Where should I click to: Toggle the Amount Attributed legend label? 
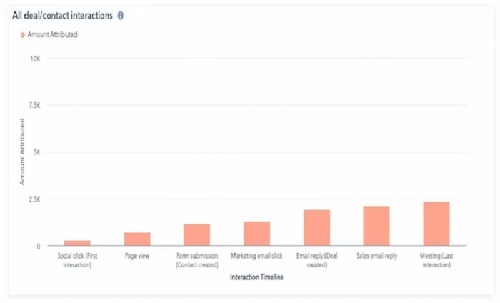tap(51, 34)
